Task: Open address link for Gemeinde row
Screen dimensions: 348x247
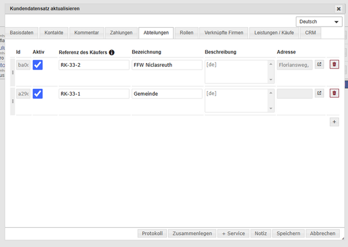Action: pyautogui.click(x=320, y=93)
